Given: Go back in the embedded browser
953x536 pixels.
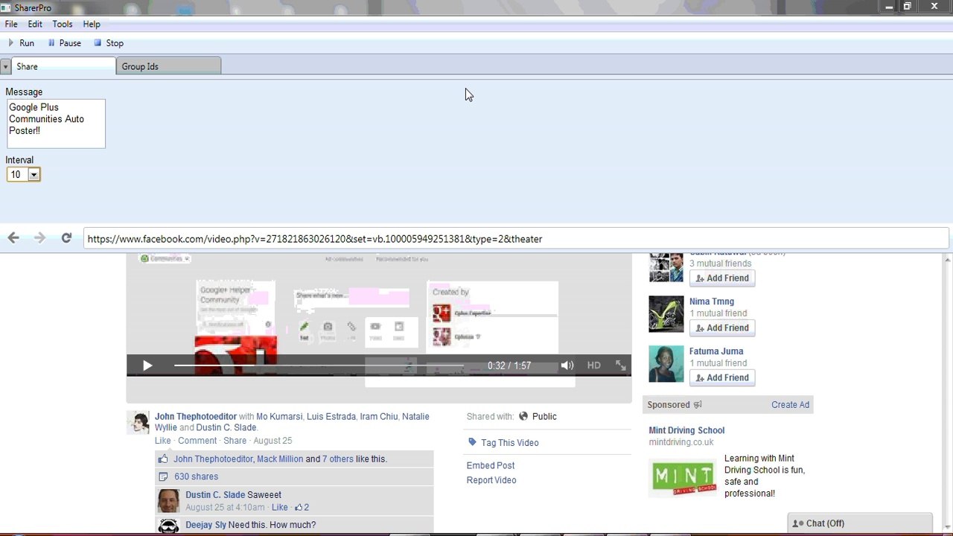Looking at the screenshot, I should pyautogui.click(x=13, y=238).
